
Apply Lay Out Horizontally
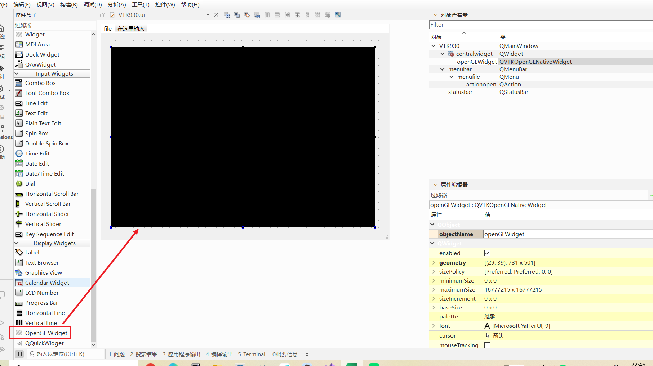[267, 15]
